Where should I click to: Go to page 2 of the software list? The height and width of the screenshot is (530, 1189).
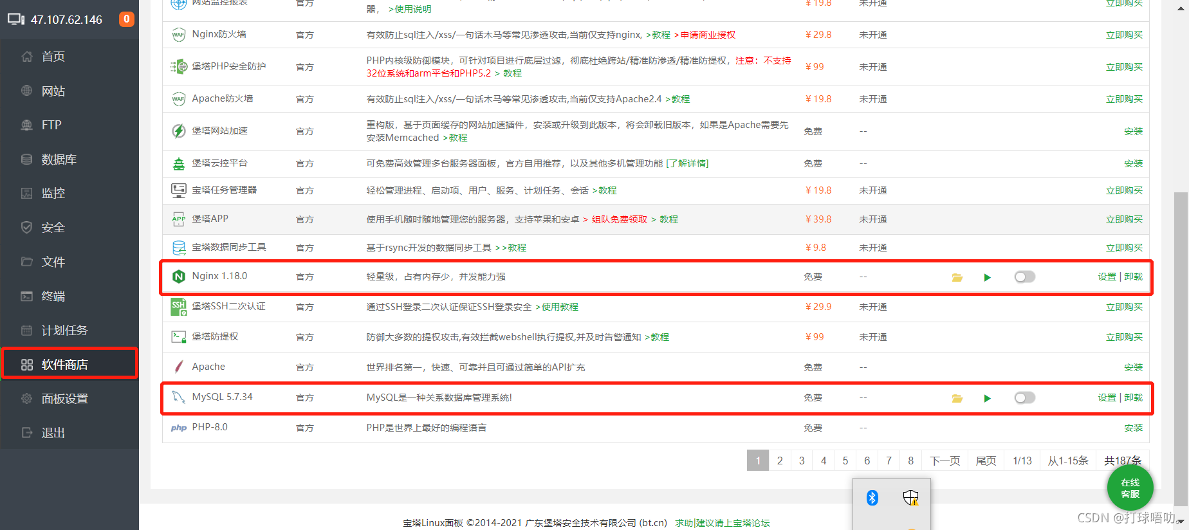click(780, 461)
